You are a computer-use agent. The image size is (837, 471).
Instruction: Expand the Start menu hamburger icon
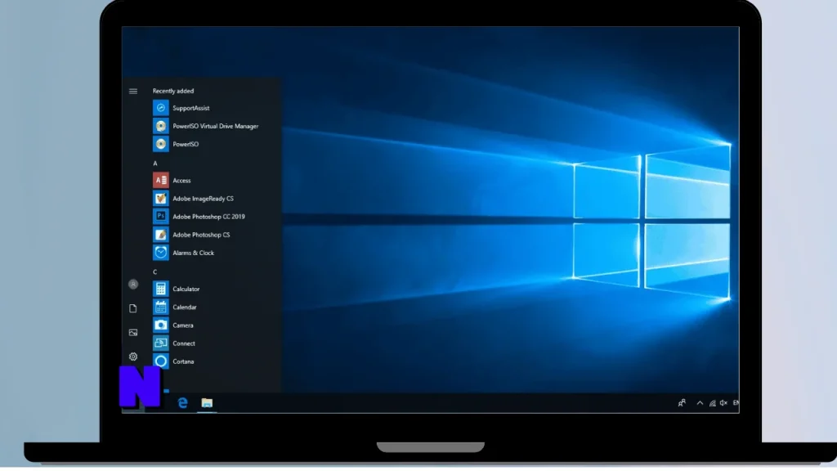coord(133,92)
